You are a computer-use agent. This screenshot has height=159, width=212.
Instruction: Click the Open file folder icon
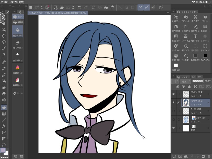click(61, 7)
